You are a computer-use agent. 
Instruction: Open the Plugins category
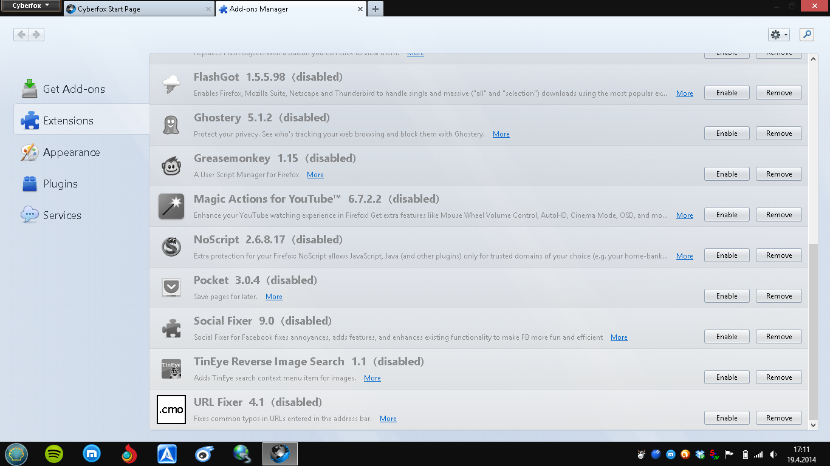(x=81, y=184)
